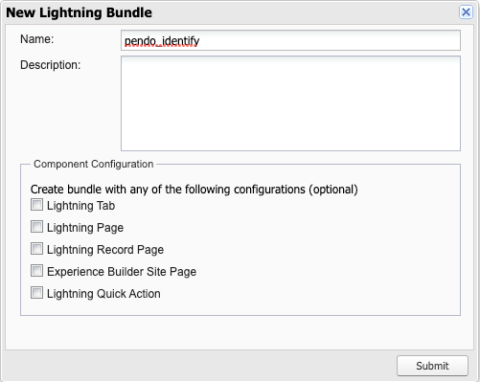Enable the Lightning Page checkbox
Image resolution: width=480 pixels, height=382 pixels.
pyautogui.click(x=36, y=227)
